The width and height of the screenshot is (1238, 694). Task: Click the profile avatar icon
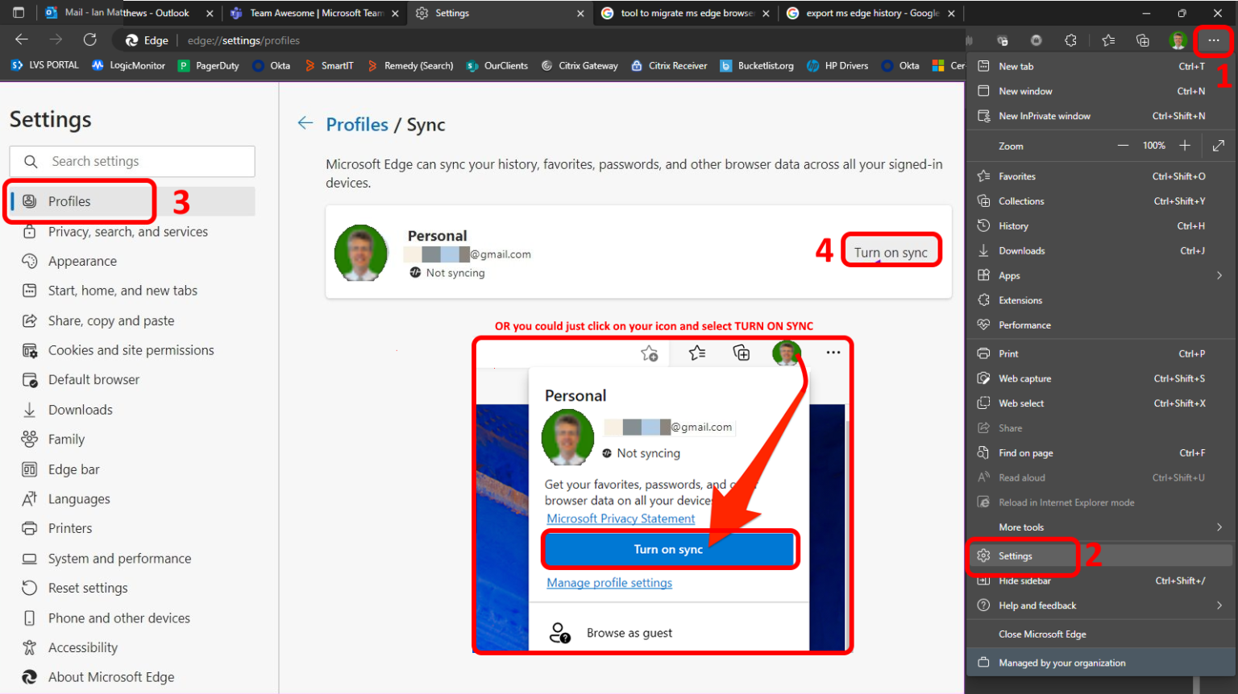[x=1177, y=39]
